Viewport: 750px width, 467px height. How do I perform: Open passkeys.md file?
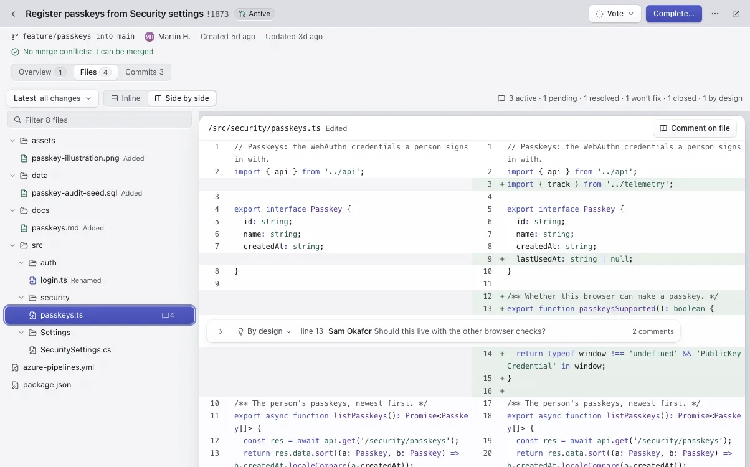(x=55, y=228)
